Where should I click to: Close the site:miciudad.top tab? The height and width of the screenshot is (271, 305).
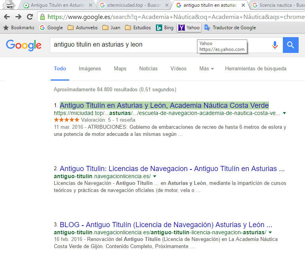167,5
